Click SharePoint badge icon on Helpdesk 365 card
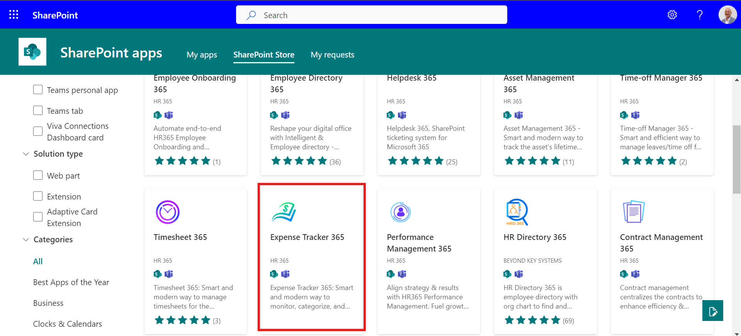Screen dimensions: 741x336 pos(391,115)
